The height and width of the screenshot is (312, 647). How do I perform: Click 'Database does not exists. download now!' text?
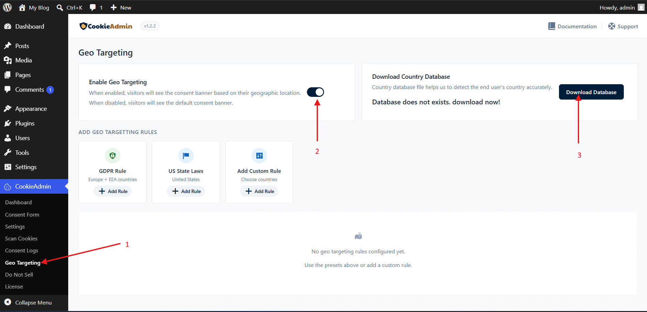pos(436,102)
